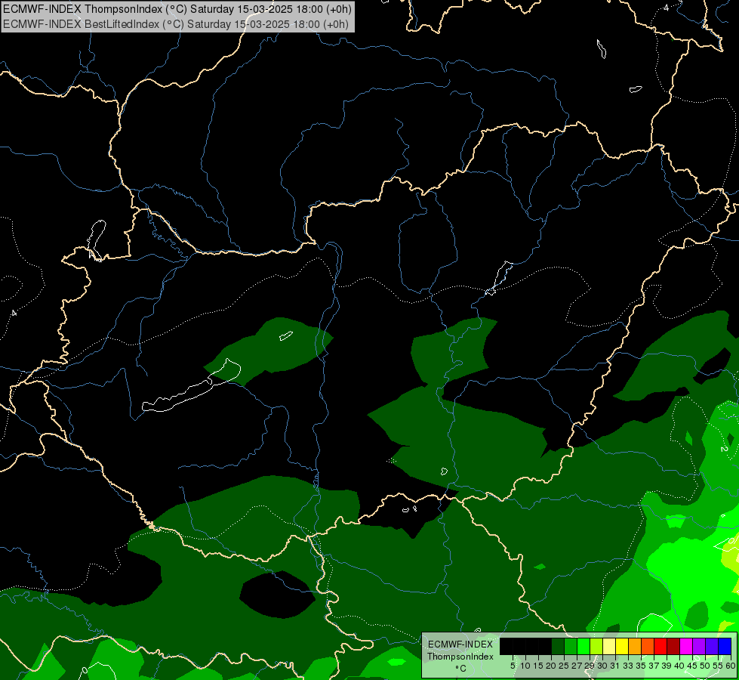Select the dark red 39–40 legend swatch
This screenshot has height=680, width=739.
[x=673, y=646]
